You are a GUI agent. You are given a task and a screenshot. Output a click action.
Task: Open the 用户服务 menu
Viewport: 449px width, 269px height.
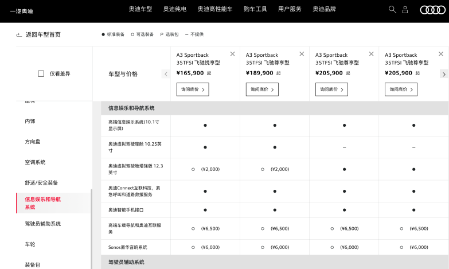point(290,9)
